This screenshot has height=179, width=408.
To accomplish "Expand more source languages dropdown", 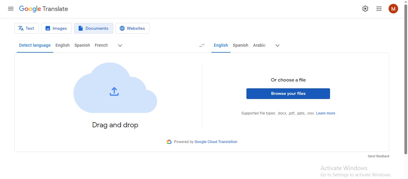I will (120, 45).
